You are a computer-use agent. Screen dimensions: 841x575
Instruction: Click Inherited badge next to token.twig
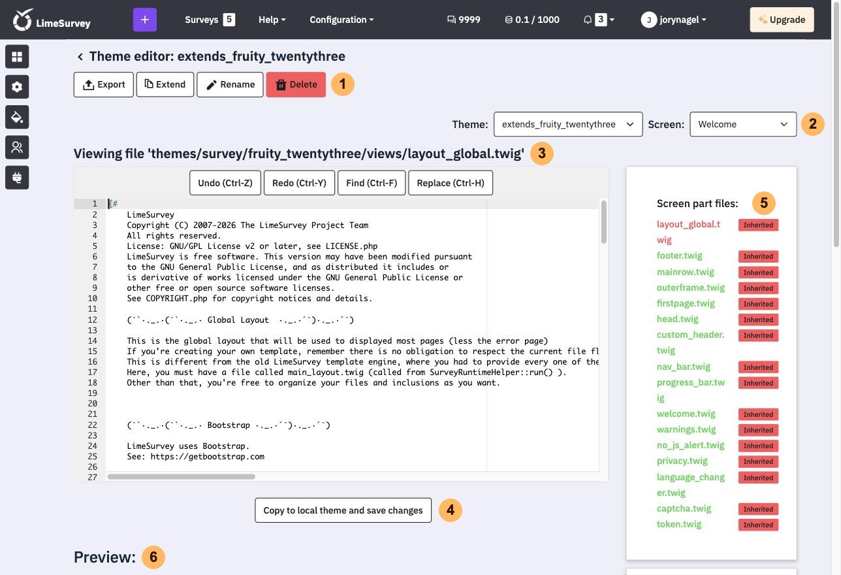pyautogui.click(x=758, y=525)
